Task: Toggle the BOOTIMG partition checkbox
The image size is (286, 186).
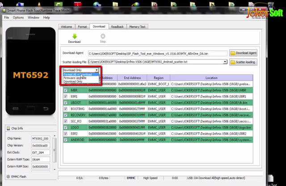Action: click(66, 109)
